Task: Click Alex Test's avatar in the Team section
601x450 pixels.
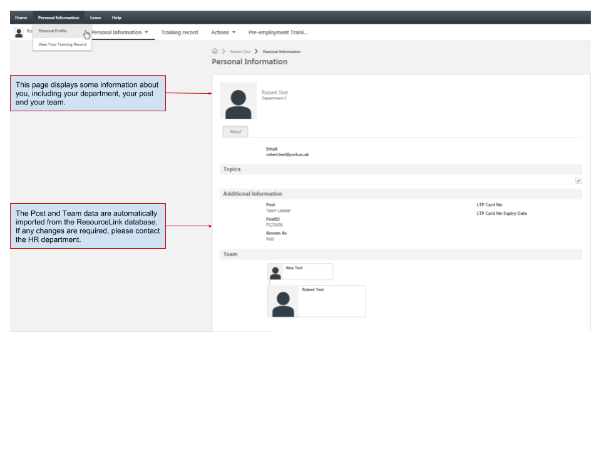Action: [275, 272]
